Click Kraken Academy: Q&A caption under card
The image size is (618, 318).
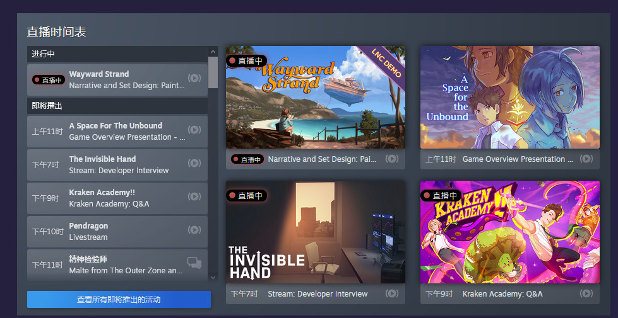pos(502,294)
